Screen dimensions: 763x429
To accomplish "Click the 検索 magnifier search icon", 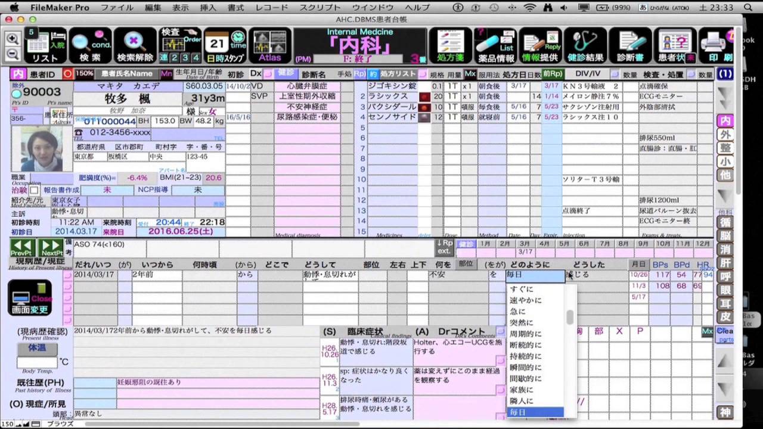I will pyautogui.click(x=91, y=45).
